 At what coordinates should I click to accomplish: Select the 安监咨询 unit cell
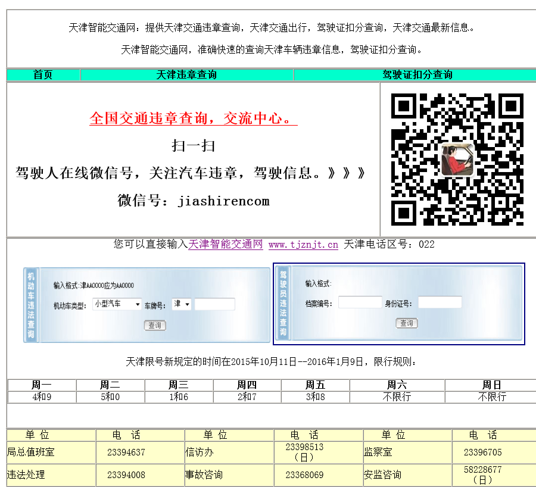point(407,474)
